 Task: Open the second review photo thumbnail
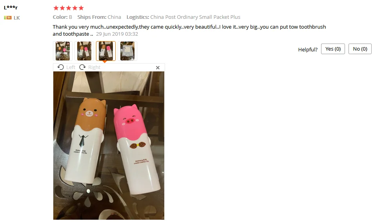[x=84, y=51]
